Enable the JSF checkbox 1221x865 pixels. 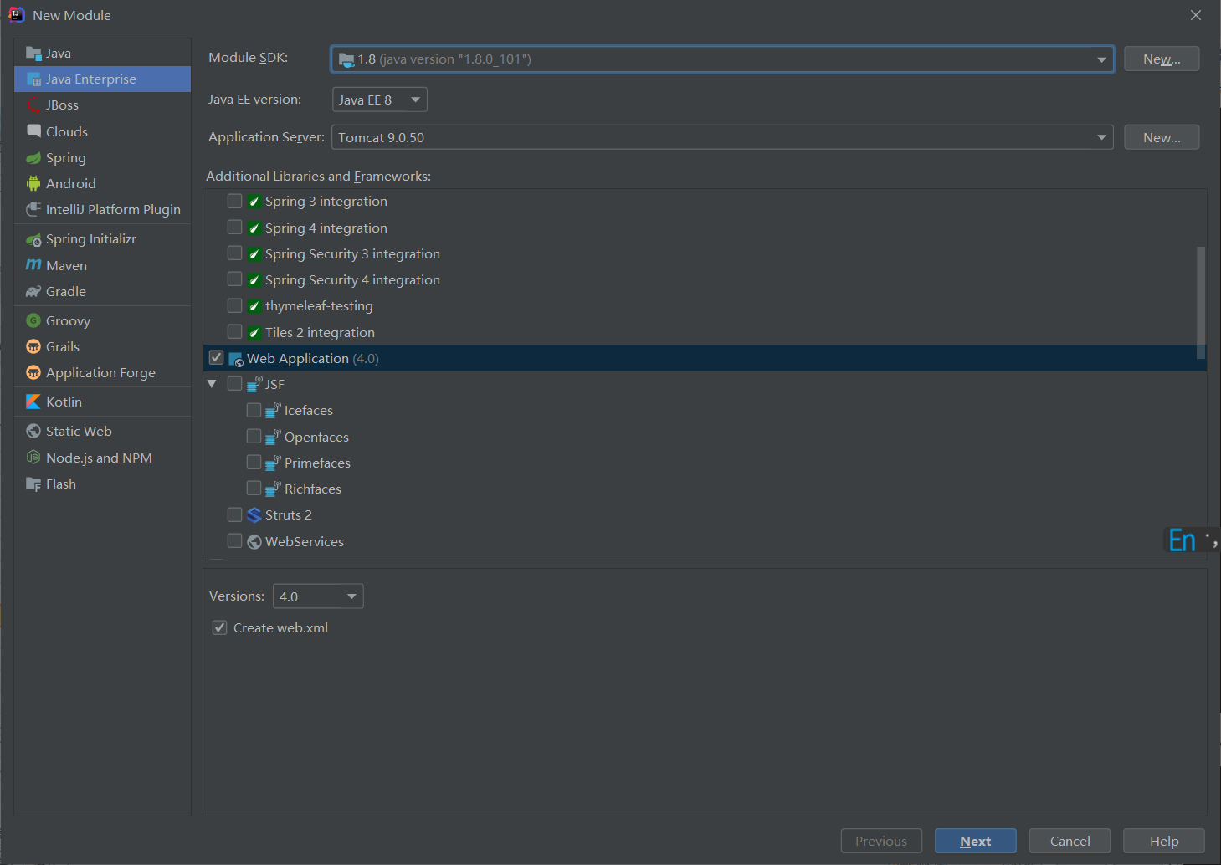tap(234, 384)
